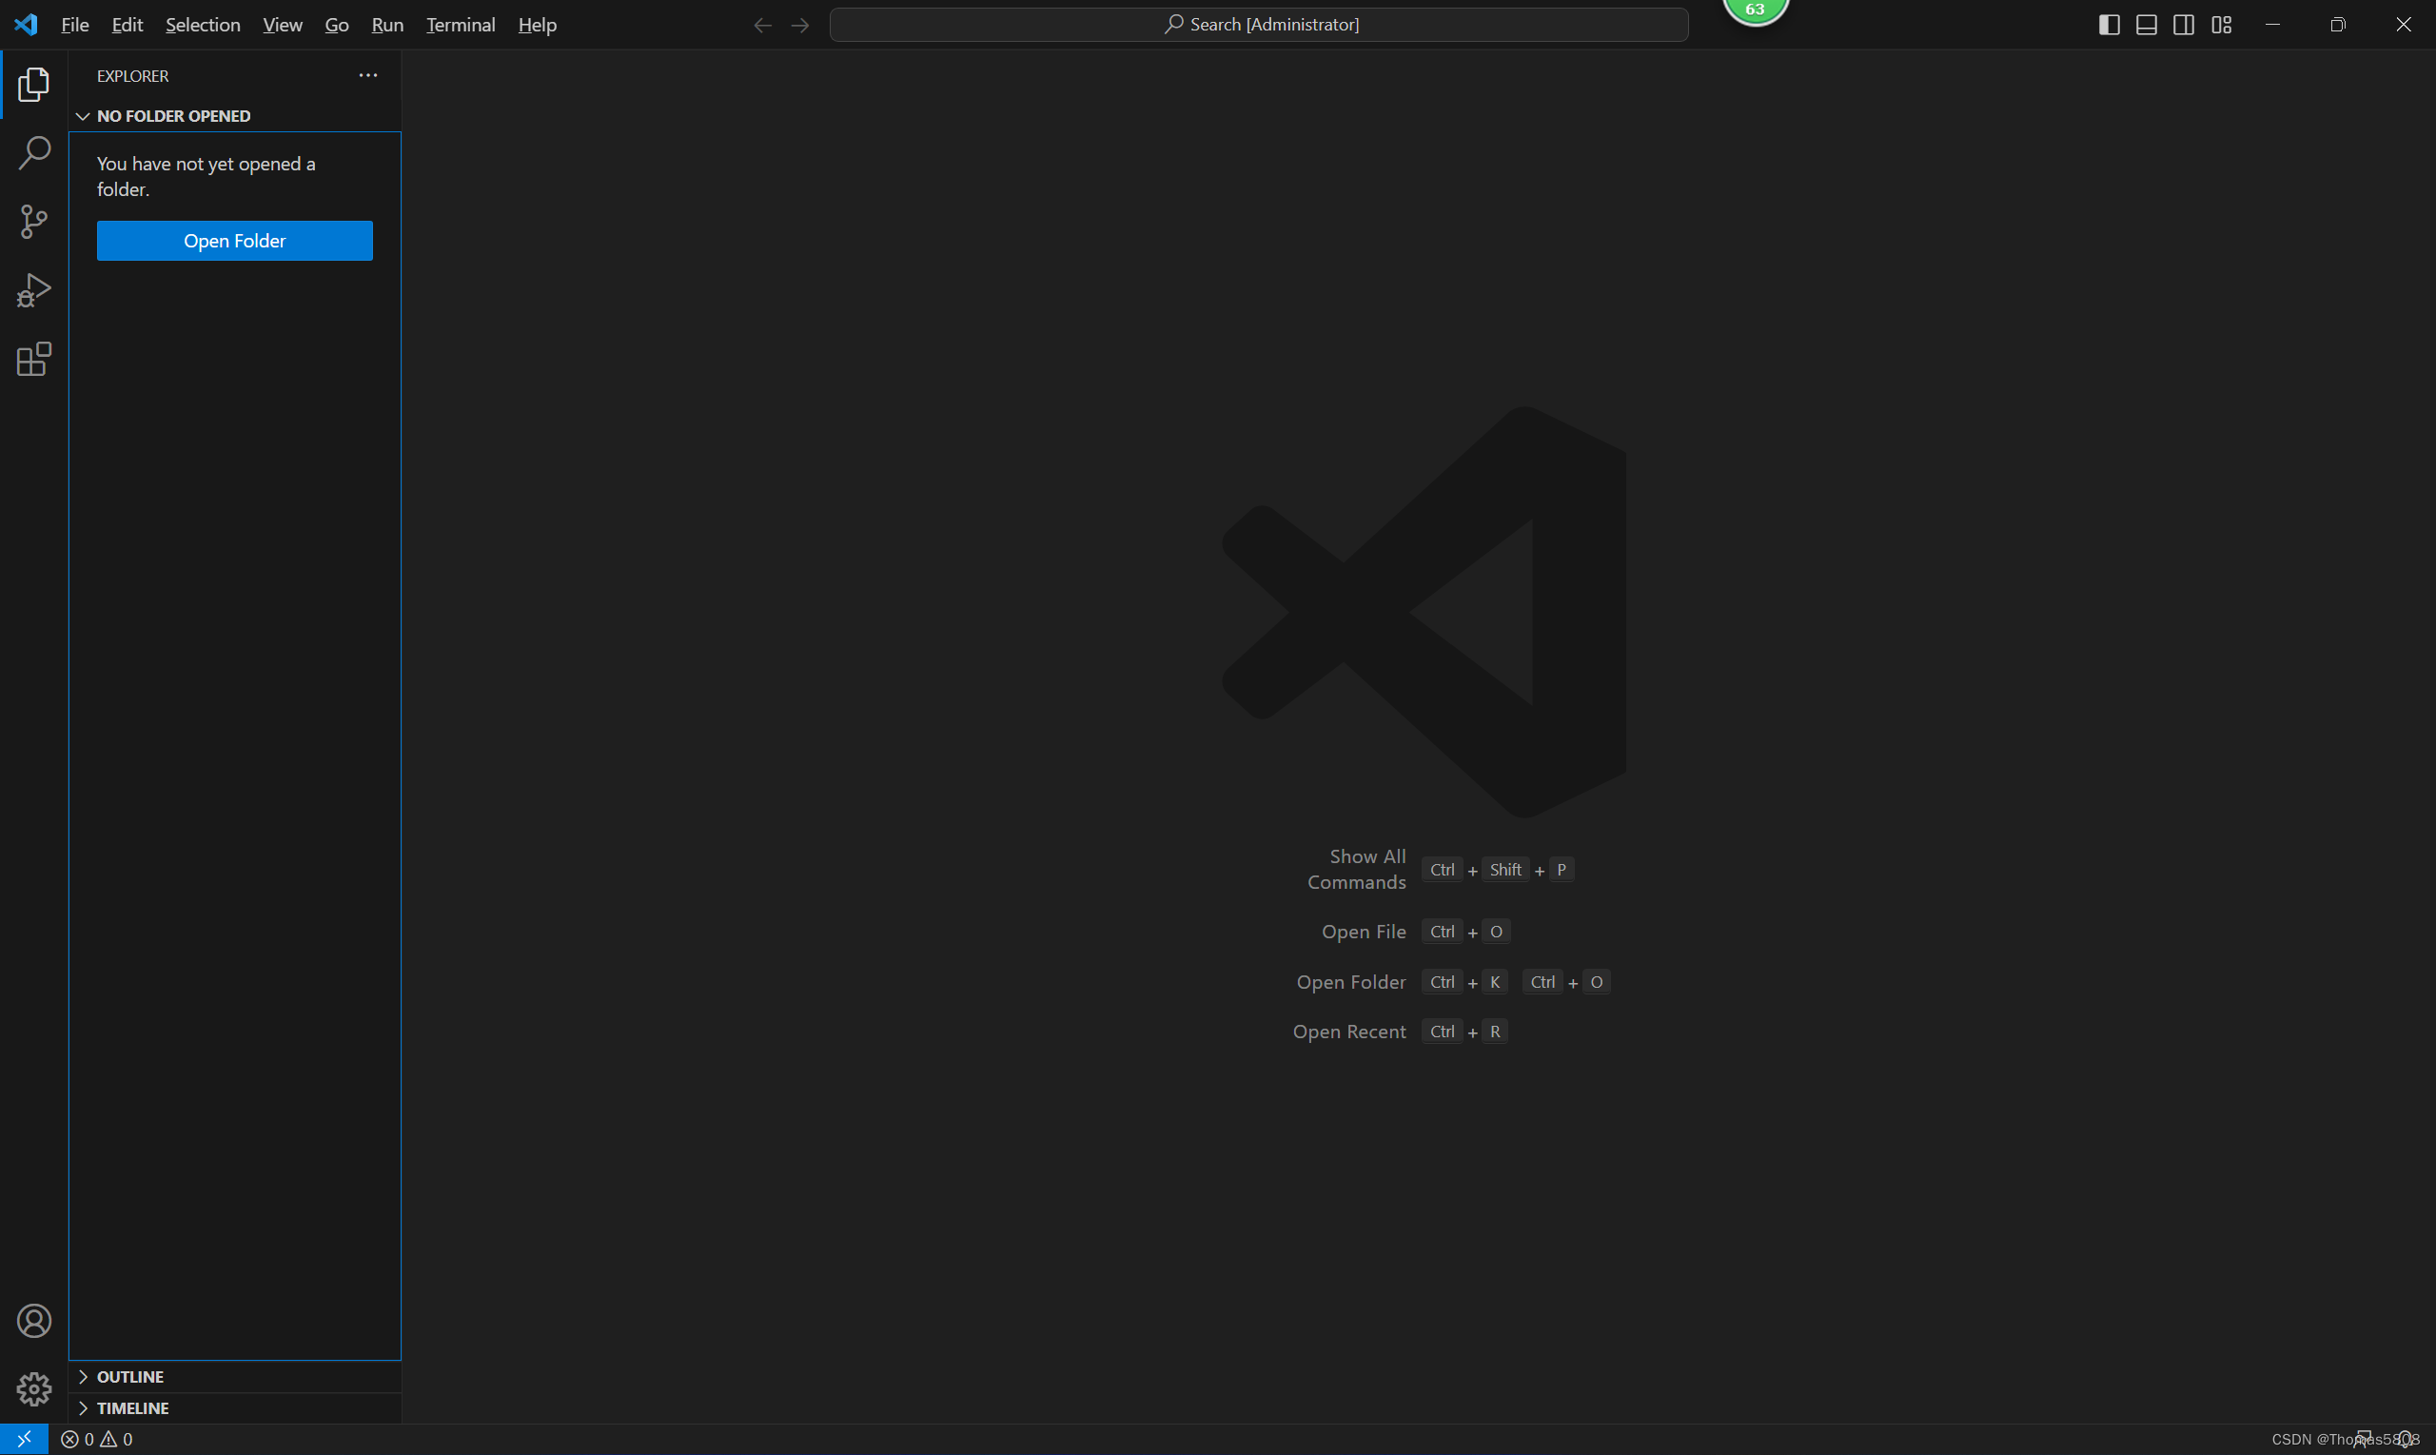The width and height of the screenshot is (2436, 1455).
Task: Open the Run and Debug view
Action: coord(34,290)
